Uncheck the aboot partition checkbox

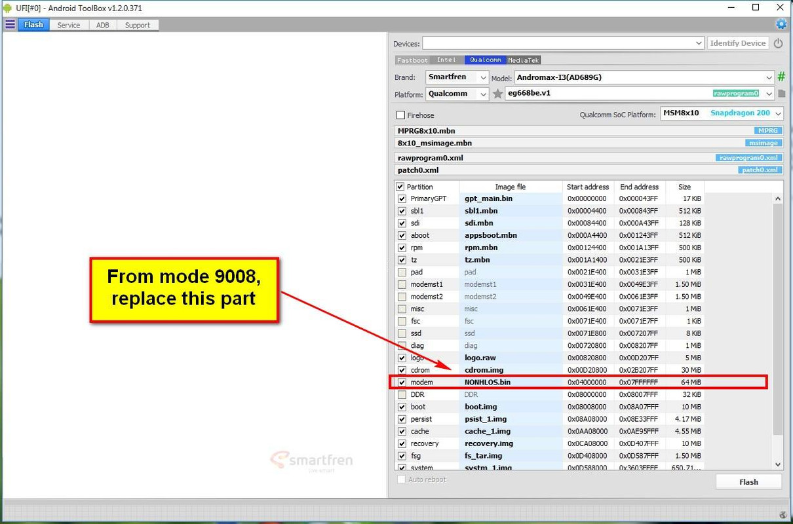tap(402, 235)
